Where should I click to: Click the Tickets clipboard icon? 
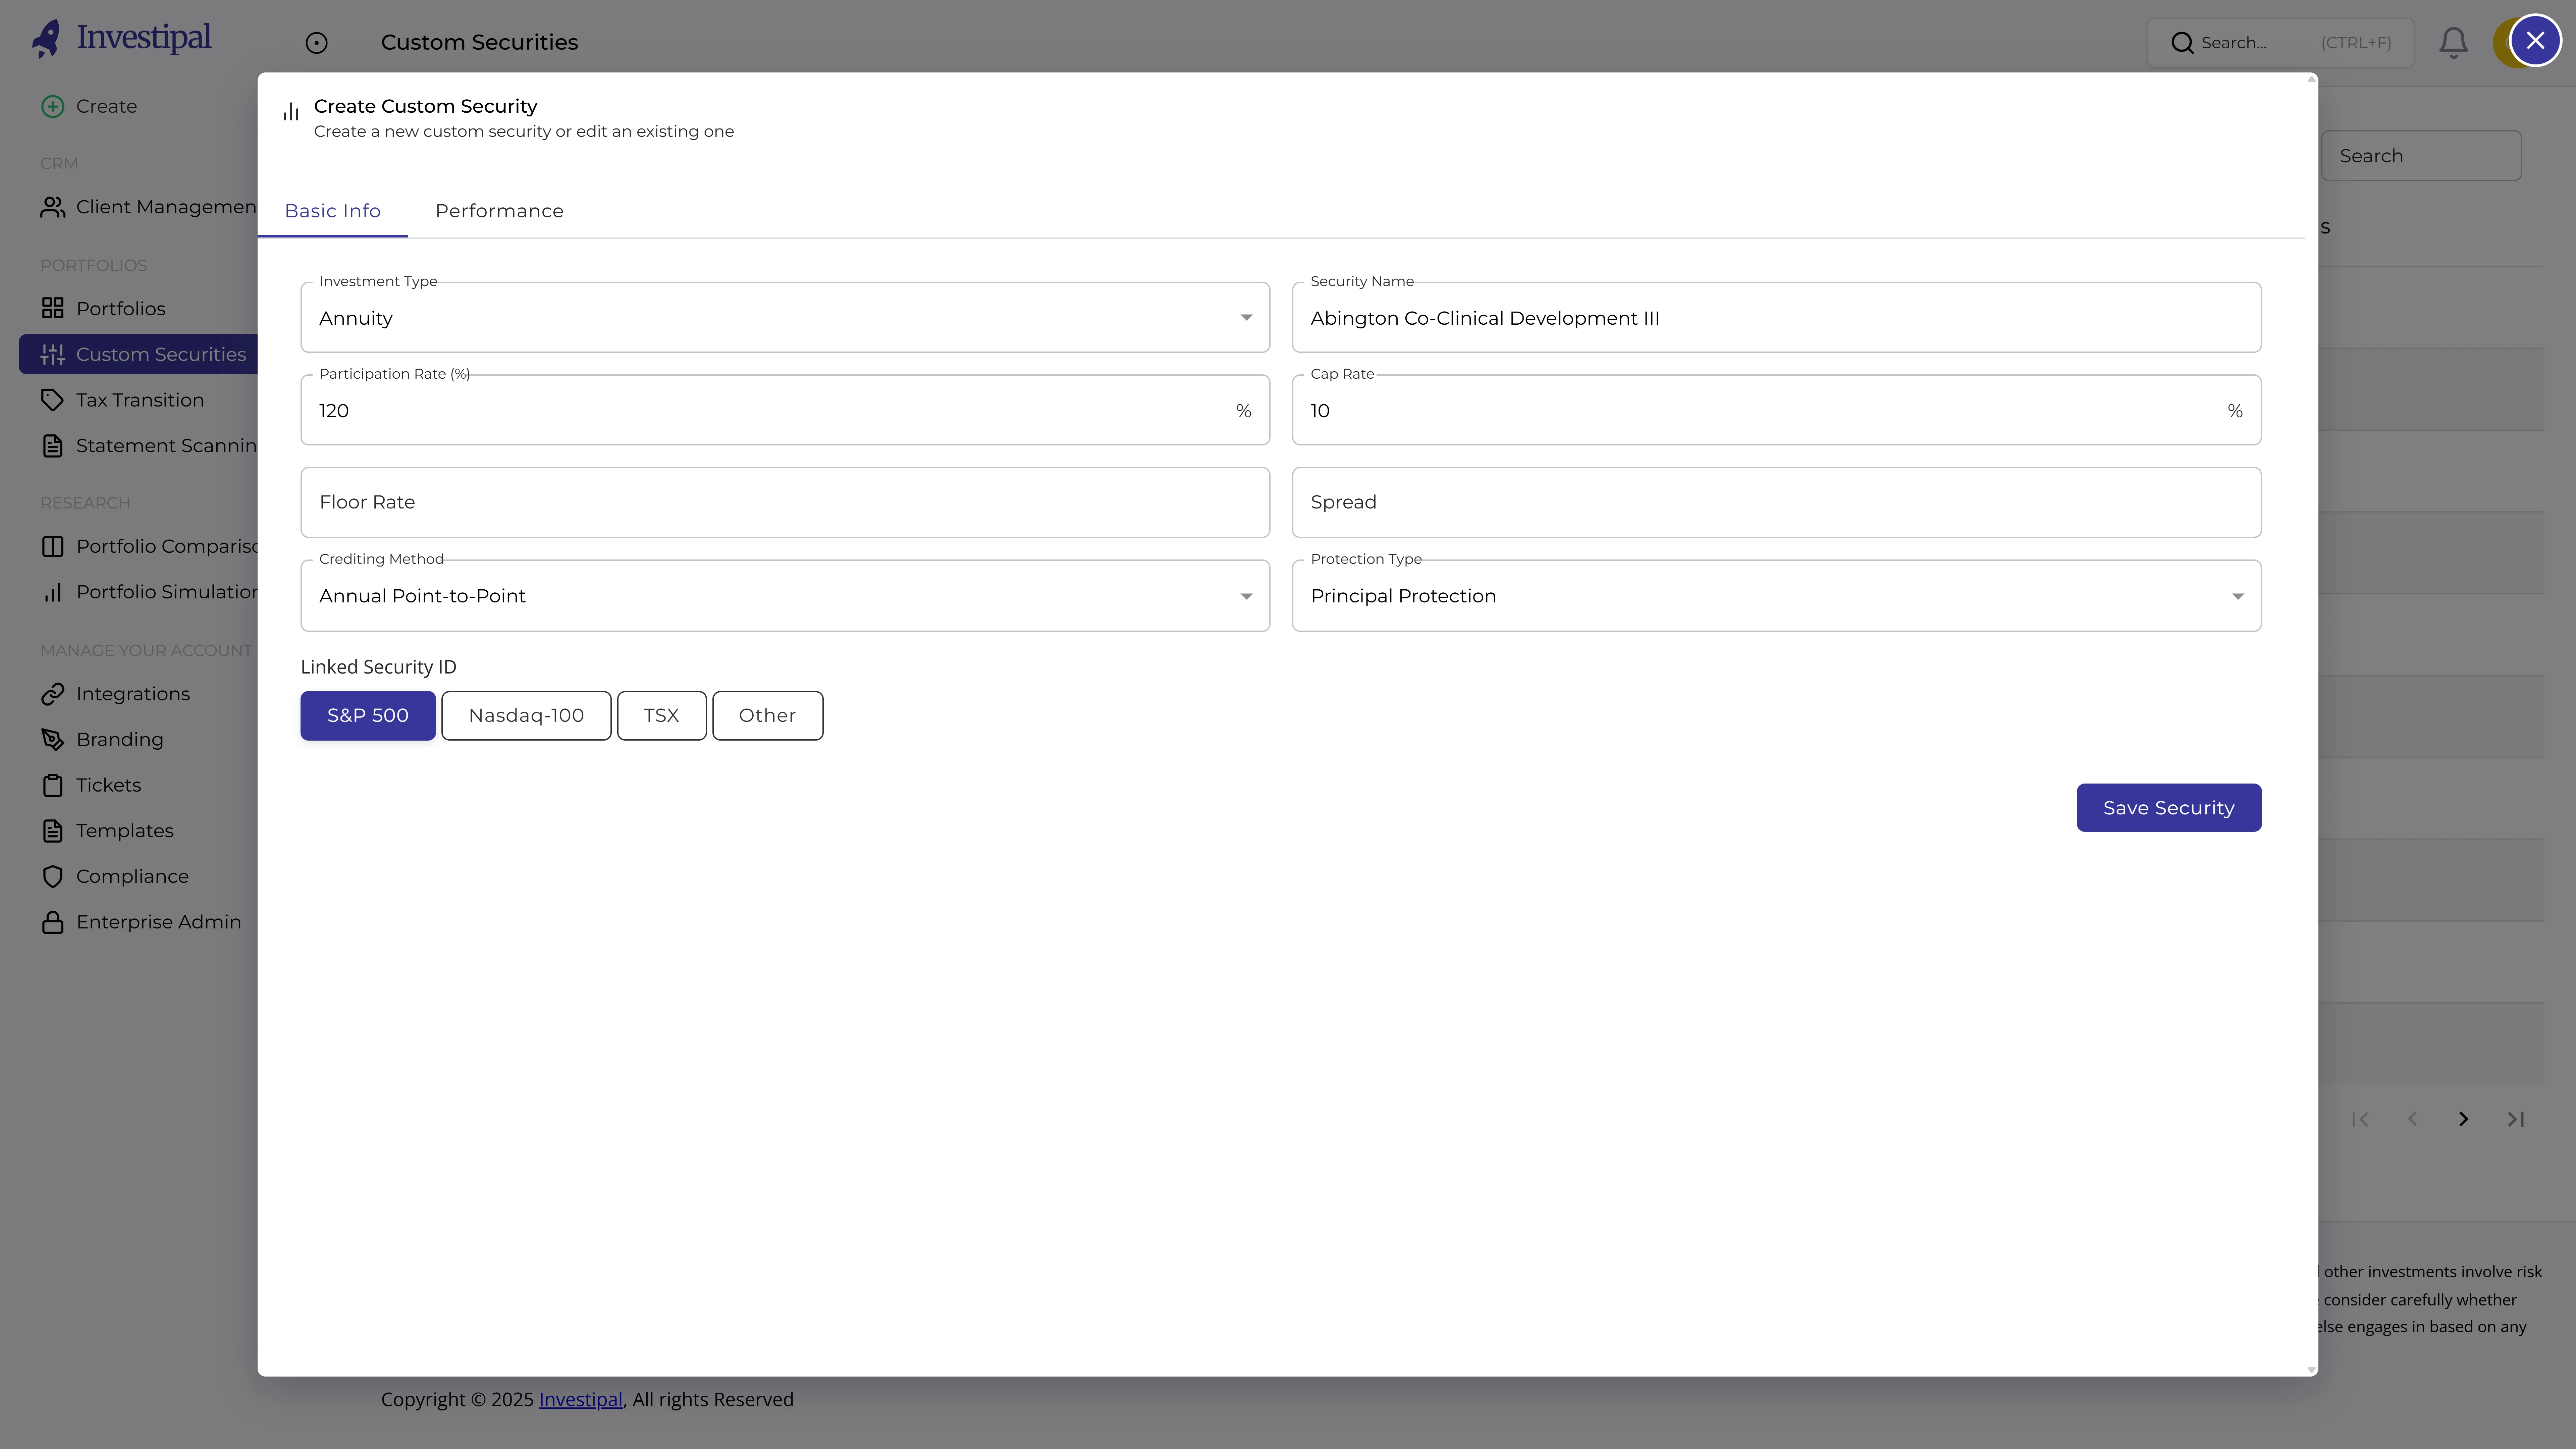pos(53,785)
